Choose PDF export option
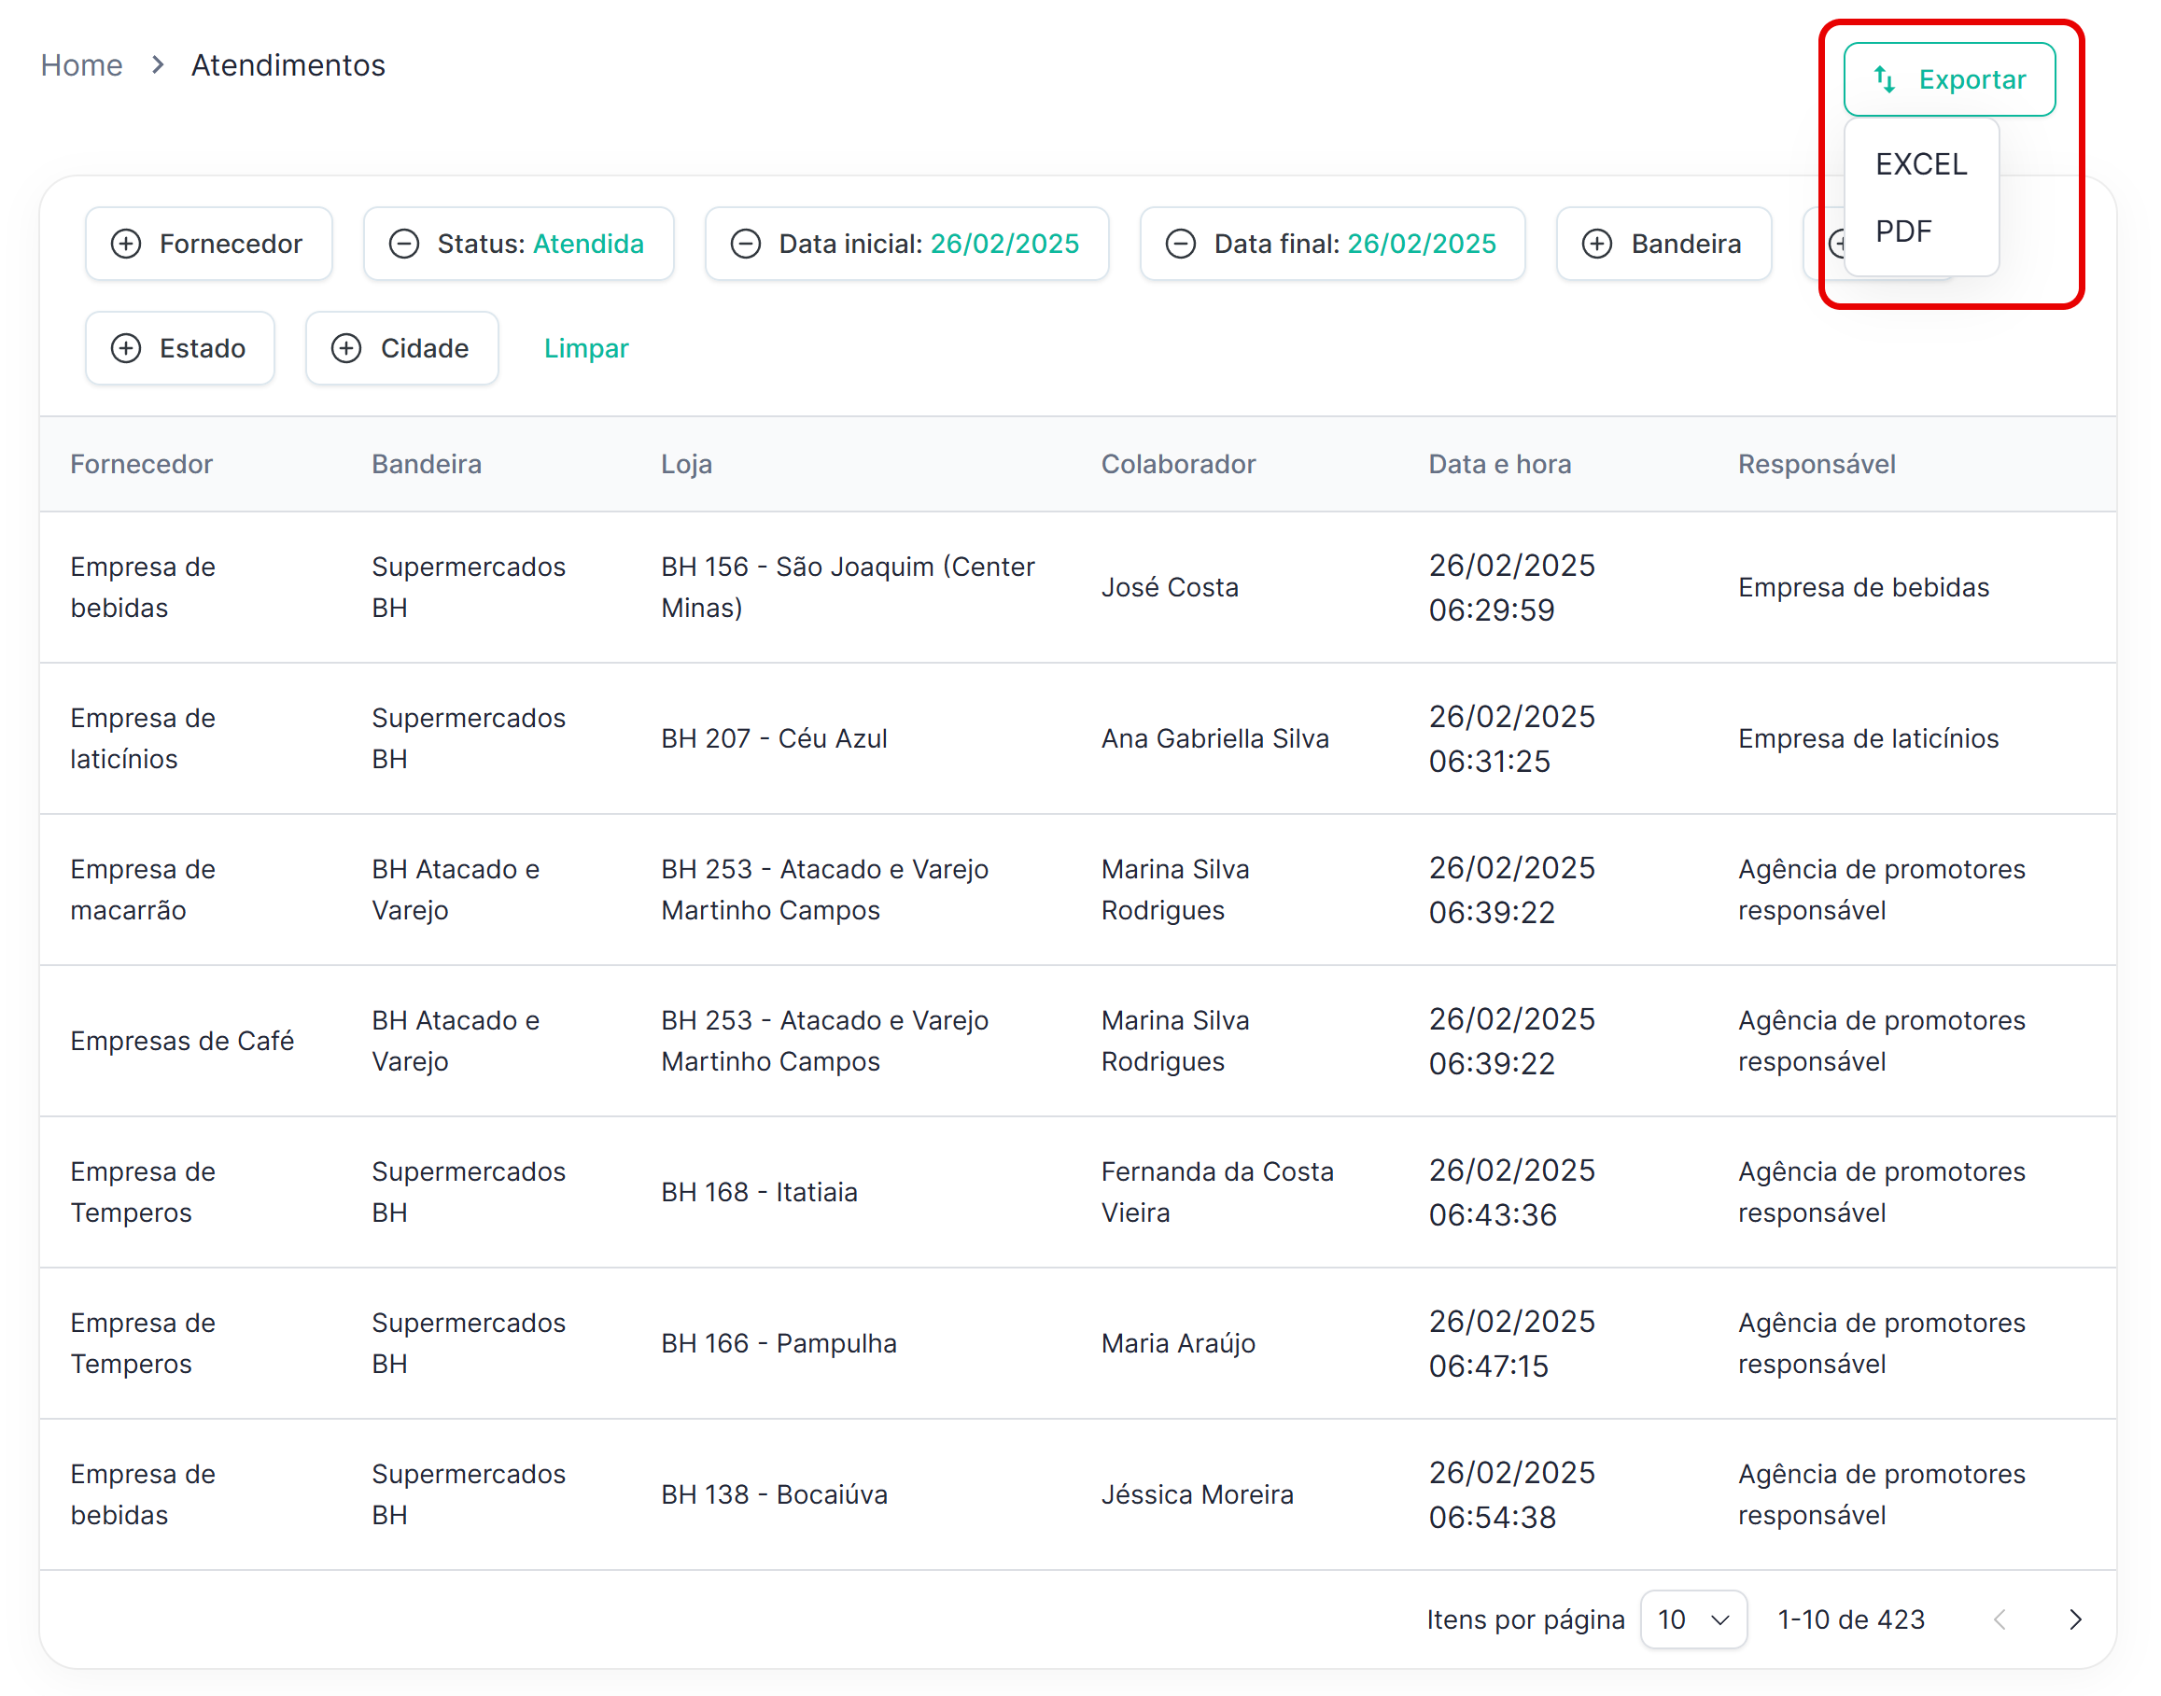The width and height of the screenshot is (2161, 1696). click(x=1902, y=231)
